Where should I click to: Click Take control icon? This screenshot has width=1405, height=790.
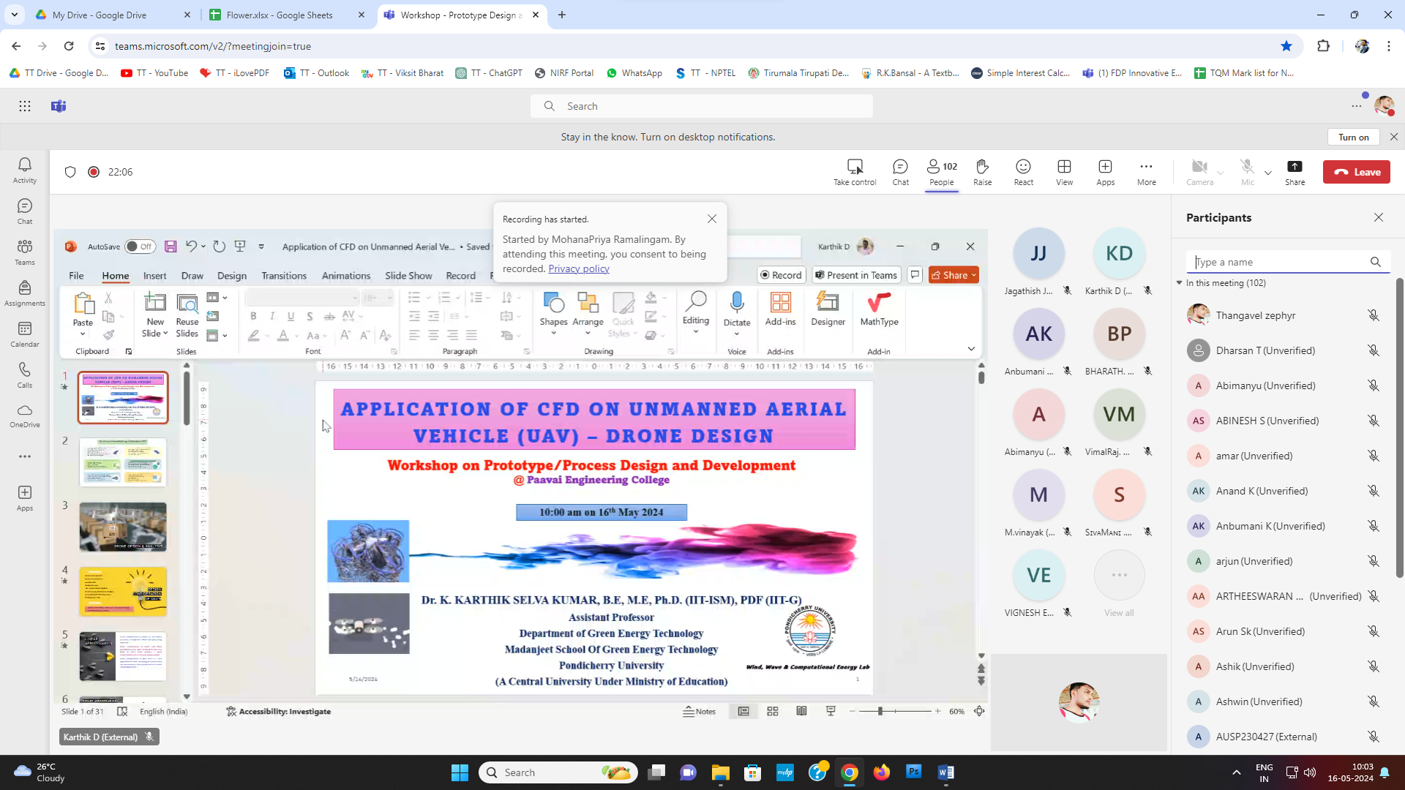point(854,172)
